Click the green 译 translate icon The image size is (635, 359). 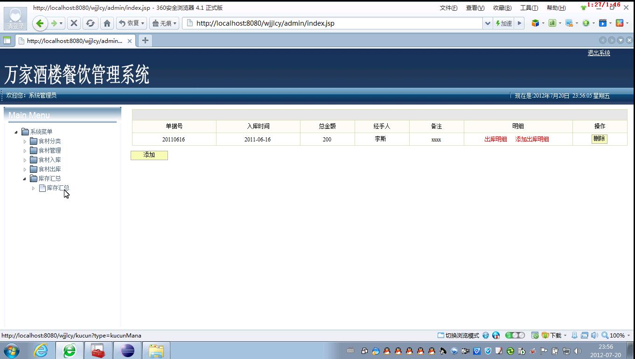click(552, 23)
